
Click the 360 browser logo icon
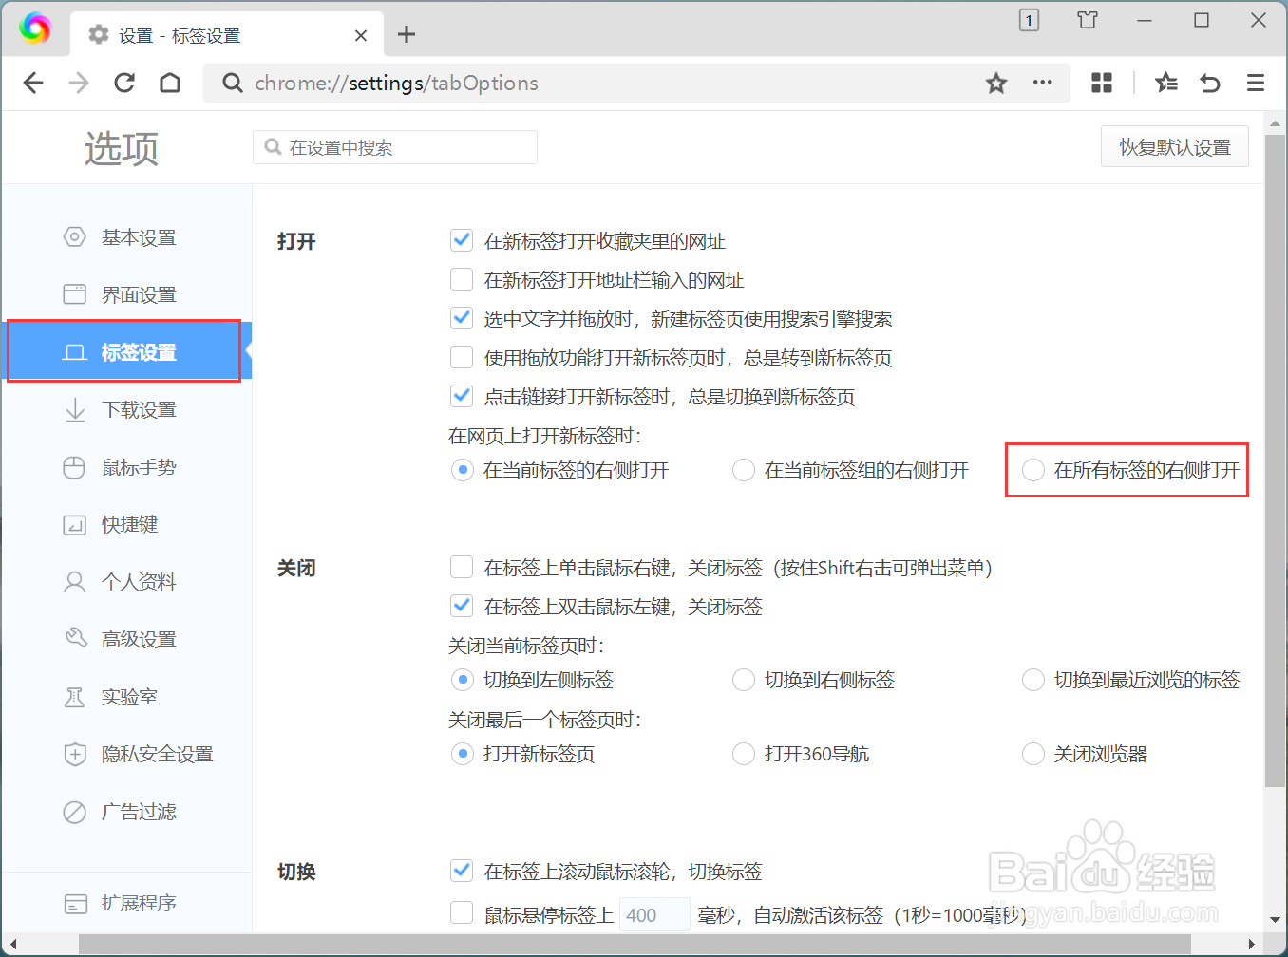pyautogui.click(x=35, y=28)
